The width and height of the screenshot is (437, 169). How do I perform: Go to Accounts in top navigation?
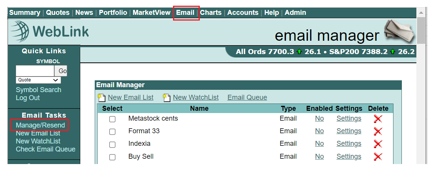coord(243,13)
